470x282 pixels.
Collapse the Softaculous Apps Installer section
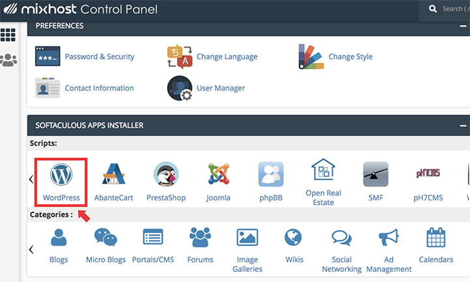click(463, 125)
